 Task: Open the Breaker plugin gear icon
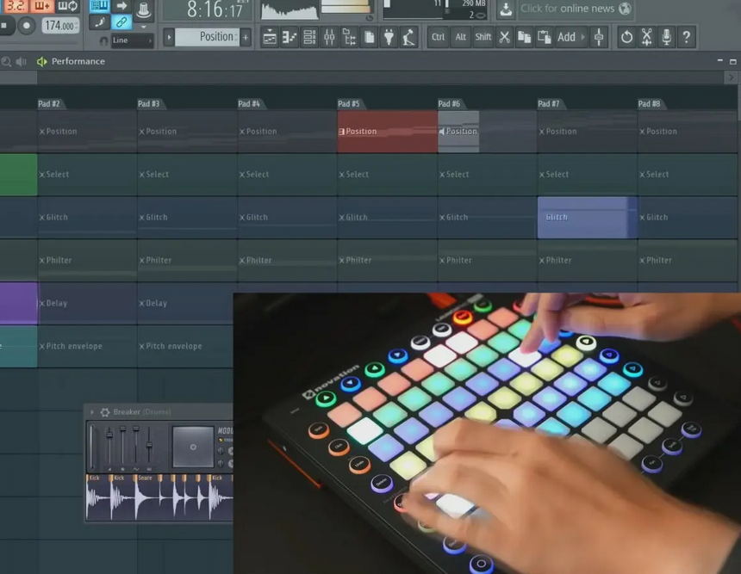tap(105, 412)
